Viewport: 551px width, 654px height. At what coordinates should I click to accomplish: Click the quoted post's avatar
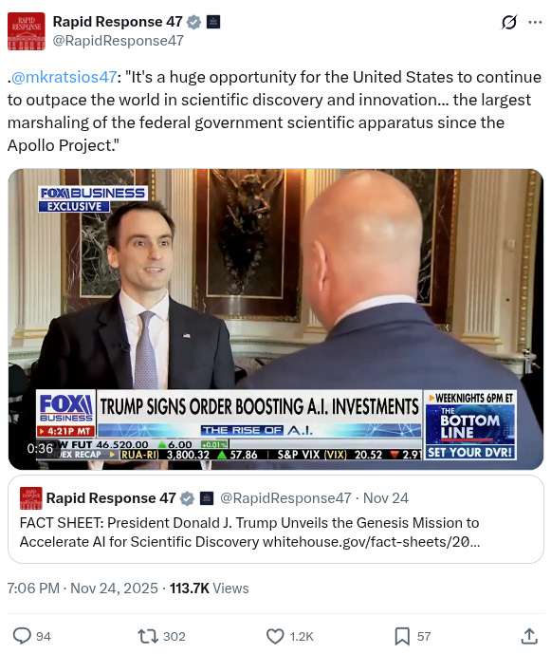click(31, 498)
